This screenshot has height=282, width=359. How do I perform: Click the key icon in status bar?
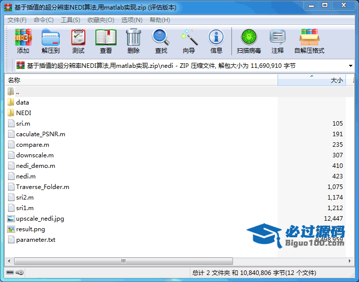[20, 272]
